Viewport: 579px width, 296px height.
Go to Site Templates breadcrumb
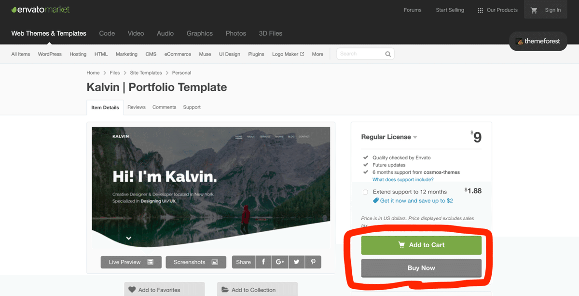146,73
